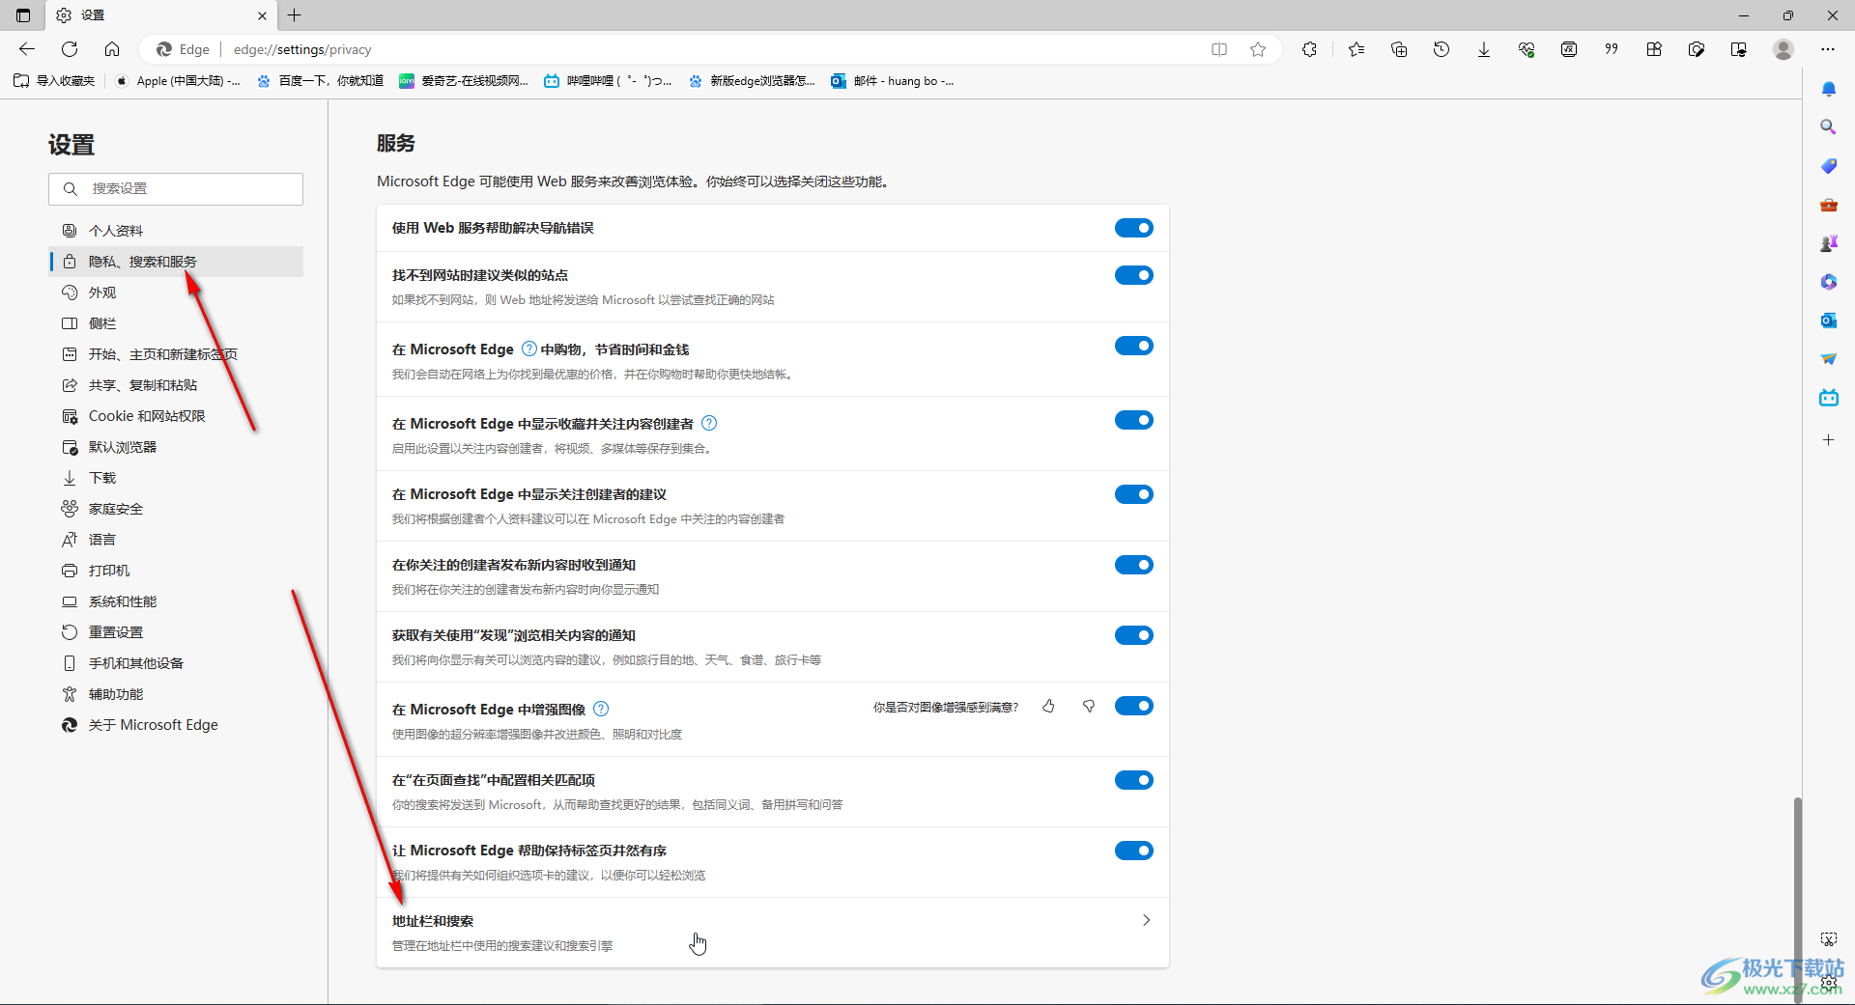Viewport: 1855px width, 1005px height.
Task: Open the favorites list icon
Action: (1356, 49)
